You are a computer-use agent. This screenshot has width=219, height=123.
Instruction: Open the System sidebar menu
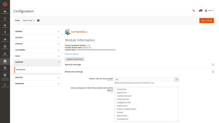click(x=5, y=68)
